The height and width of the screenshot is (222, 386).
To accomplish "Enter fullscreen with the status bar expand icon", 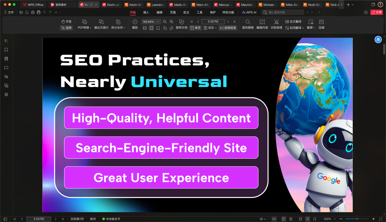I will [381, 219].
